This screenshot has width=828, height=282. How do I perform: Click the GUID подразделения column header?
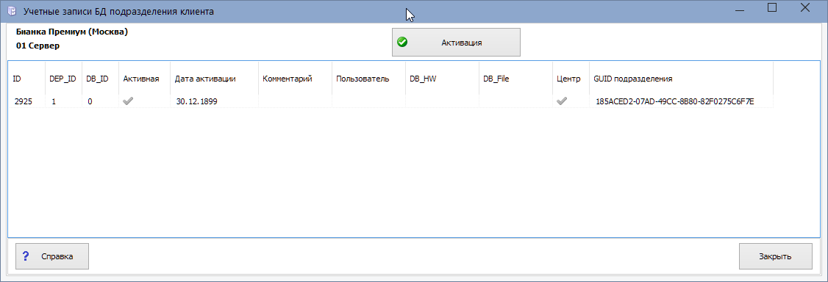tap(681, 79)
